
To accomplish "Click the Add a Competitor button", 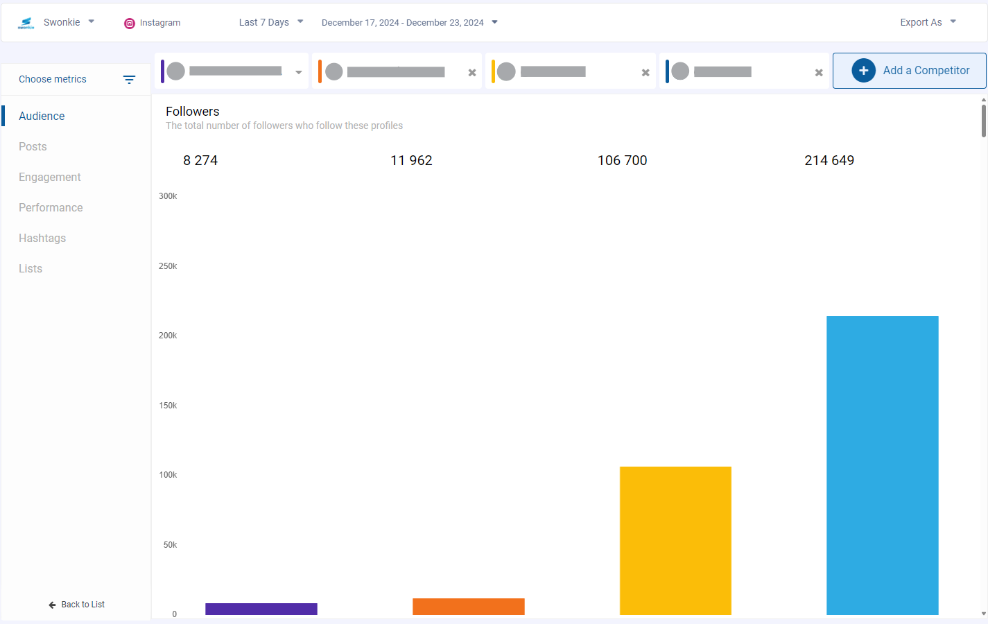I will point(910,71).
